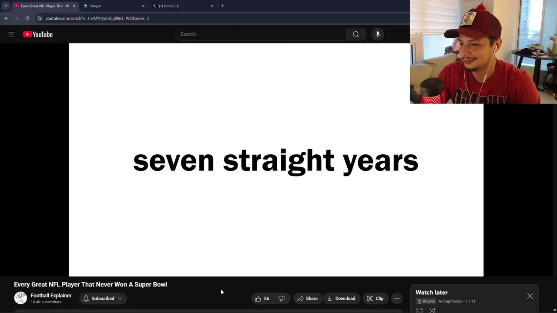Open the YouTube hamburger guide menu
This screenshot has width=557, height=313.
11,34
